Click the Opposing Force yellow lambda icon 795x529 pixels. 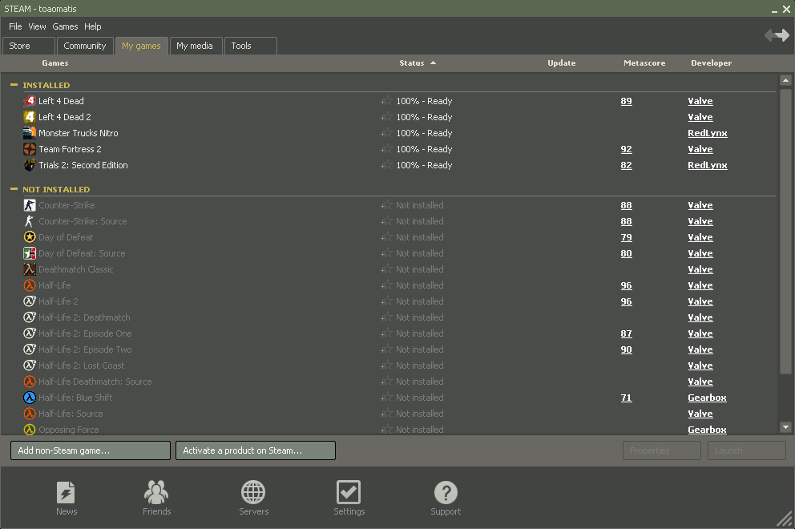[x=30, y=430]
